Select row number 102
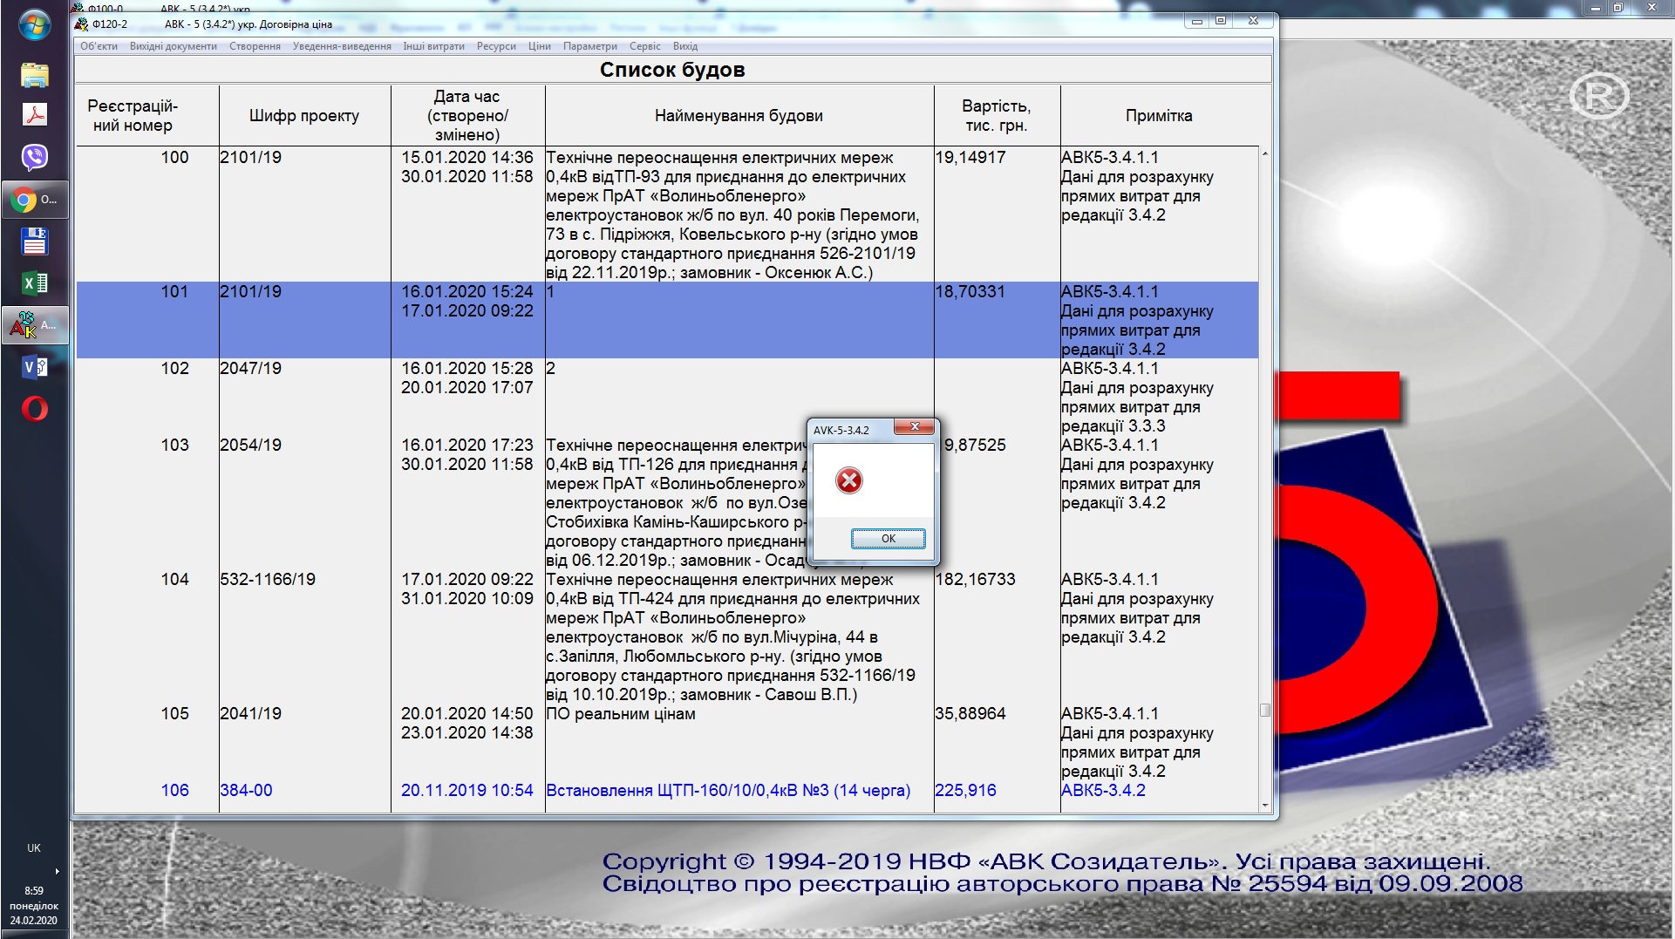 pyautogui.click(x=667, y=397)
